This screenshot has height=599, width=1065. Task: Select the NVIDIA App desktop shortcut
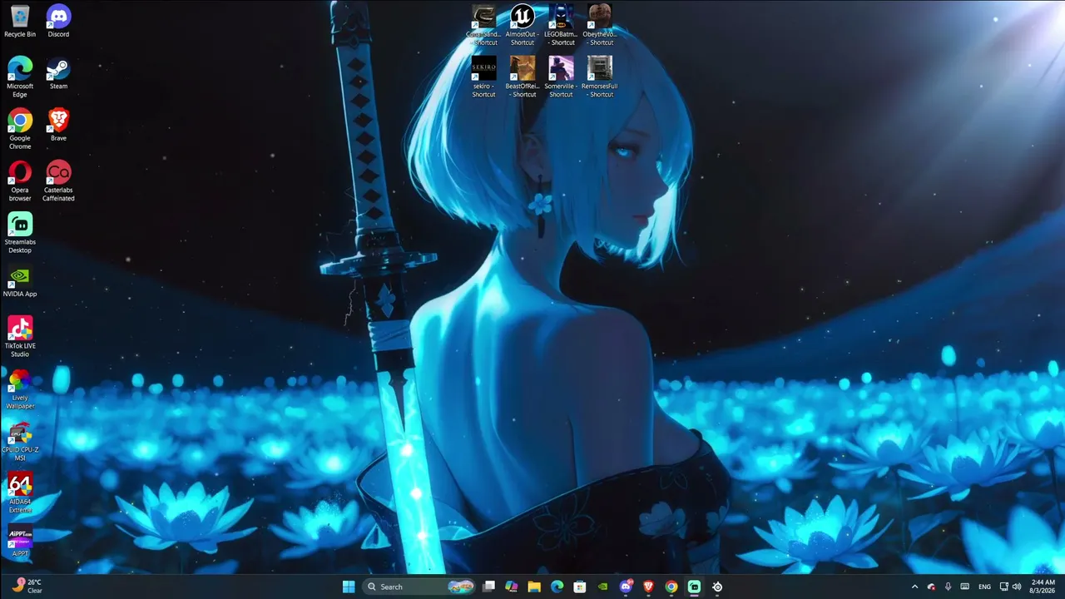click(20, 281)
